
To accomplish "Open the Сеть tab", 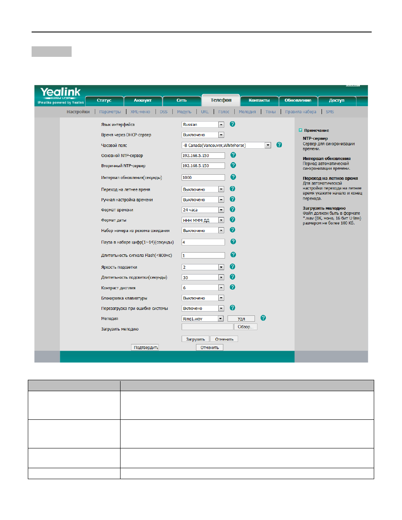I will click(x=182, y=101).
